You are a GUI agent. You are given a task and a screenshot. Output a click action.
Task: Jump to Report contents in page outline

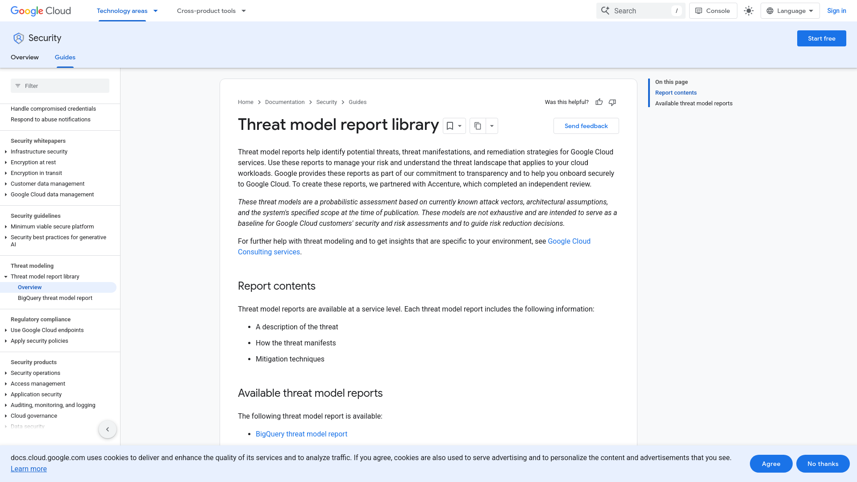[676, 93]
